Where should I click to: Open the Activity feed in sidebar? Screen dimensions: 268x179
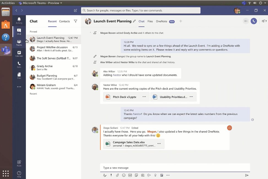19,20
